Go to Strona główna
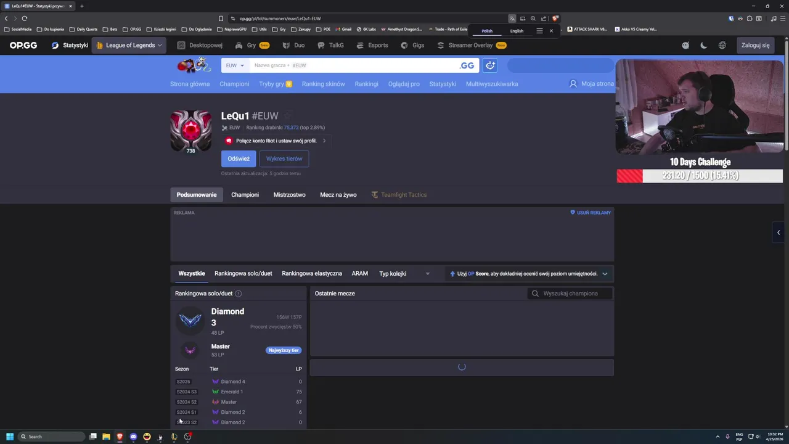This screenshot has width=789, height=444. 190,84
